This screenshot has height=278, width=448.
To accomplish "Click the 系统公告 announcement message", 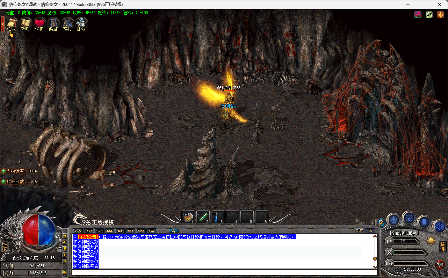I will [x=184, y=237].
